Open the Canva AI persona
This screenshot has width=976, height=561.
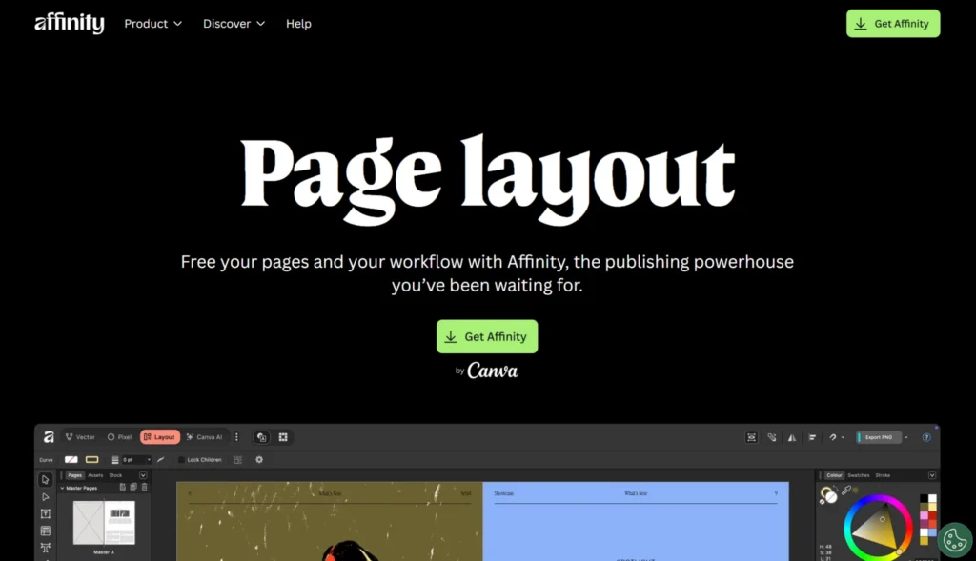pyautogui.click(x=205, y=437)
